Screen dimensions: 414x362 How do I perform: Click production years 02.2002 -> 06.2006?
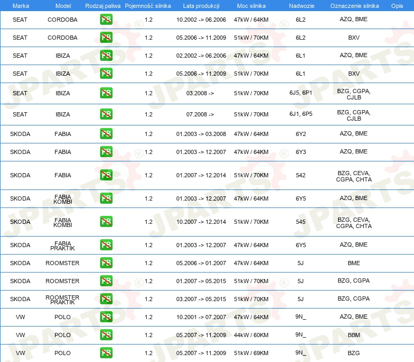coord(201,56)
